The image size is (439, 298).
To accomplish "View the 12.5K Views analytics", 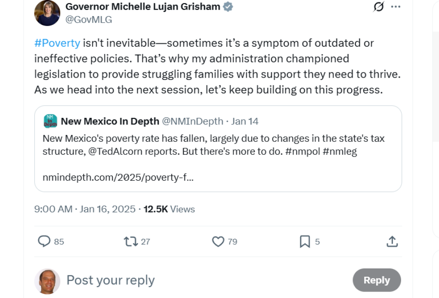I will point(169,209).
